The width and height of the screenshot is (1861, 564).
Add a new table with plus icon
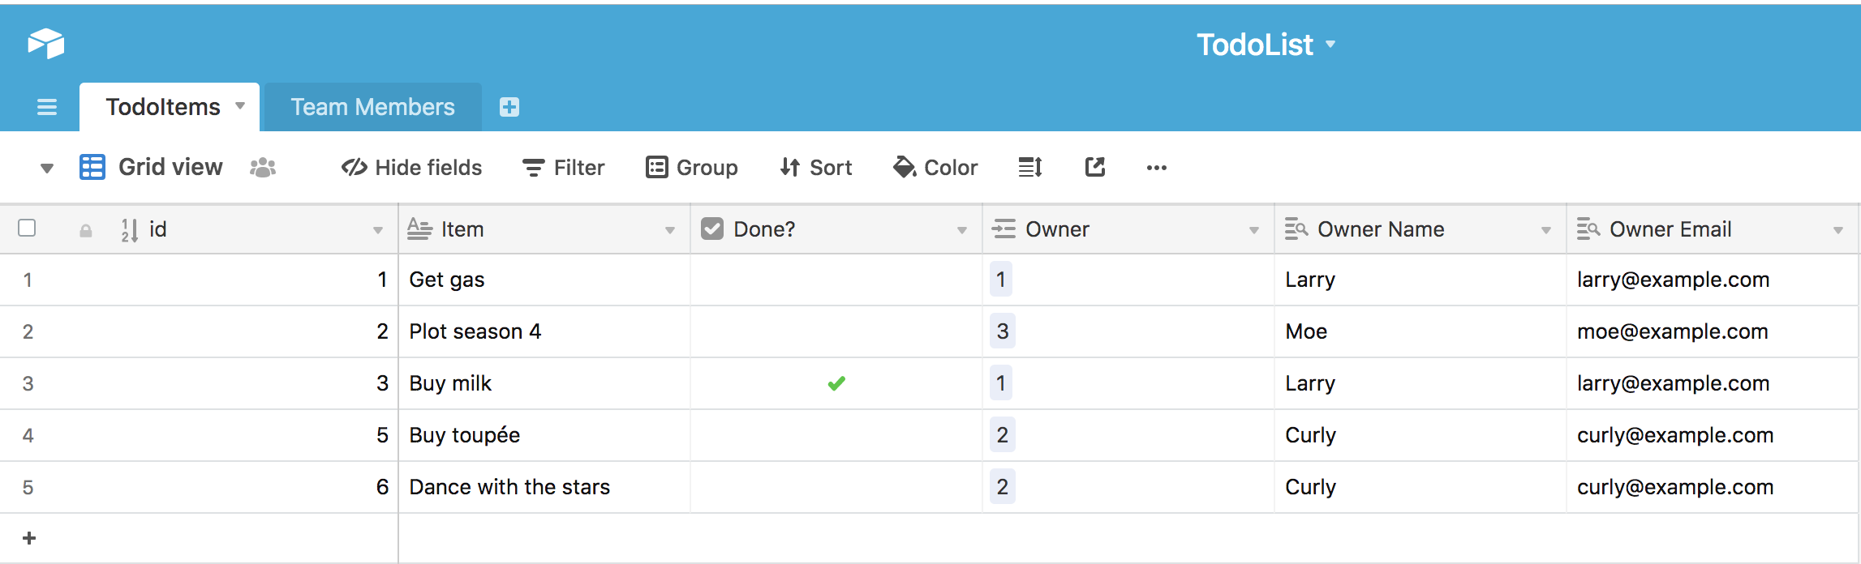(x=509, y=107)
